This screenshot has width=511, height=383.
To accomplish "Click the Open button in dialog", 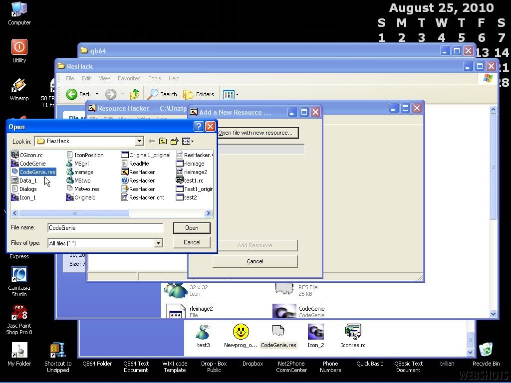I will coord(192,228).
